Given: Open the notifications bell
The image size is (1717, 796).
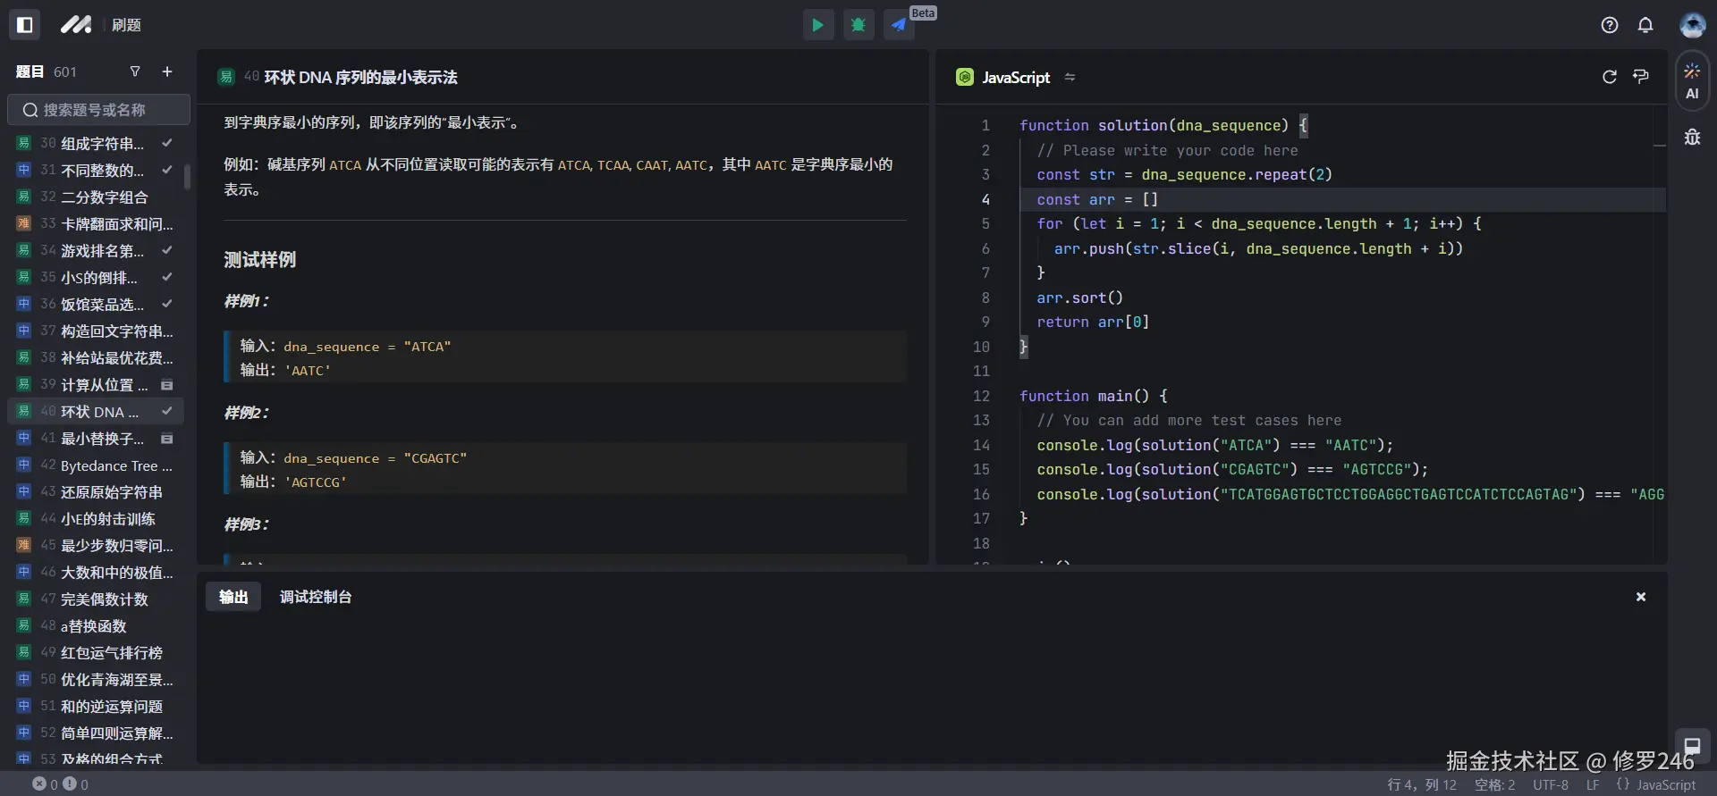Looking at the screenshot, I should pos(1645,25).
